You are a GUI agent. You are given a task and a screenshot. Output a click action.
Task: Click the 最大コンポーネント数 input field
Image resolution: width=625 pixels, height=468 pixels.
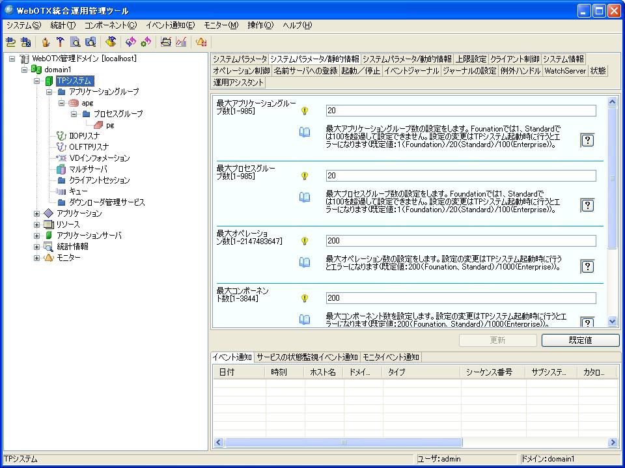click(460, 298)
